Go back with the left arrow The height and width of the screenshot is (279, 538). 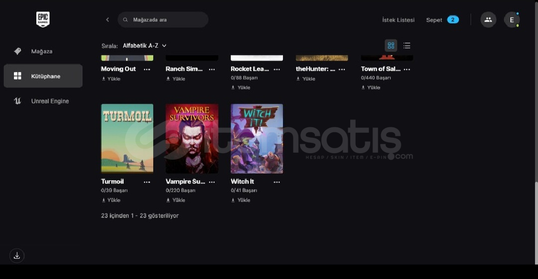click(108, 19)
